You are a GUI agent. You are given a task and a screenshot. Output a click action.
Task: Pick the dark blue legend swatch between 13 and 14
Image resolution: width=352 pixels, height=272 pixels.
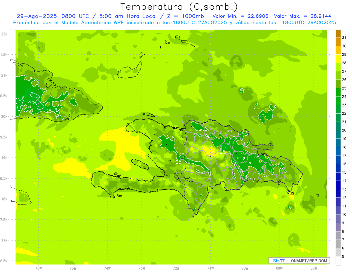tap(338, 185)
